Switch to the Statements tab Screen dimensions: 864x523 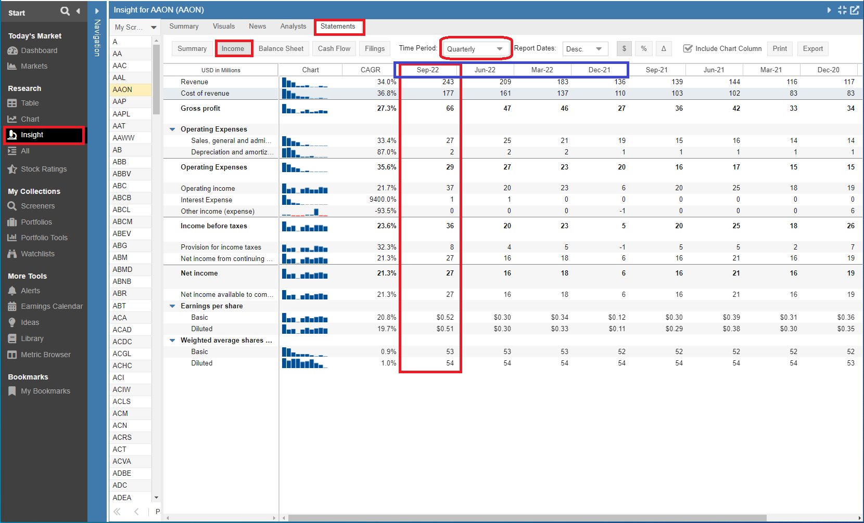[x=338, y=27]
